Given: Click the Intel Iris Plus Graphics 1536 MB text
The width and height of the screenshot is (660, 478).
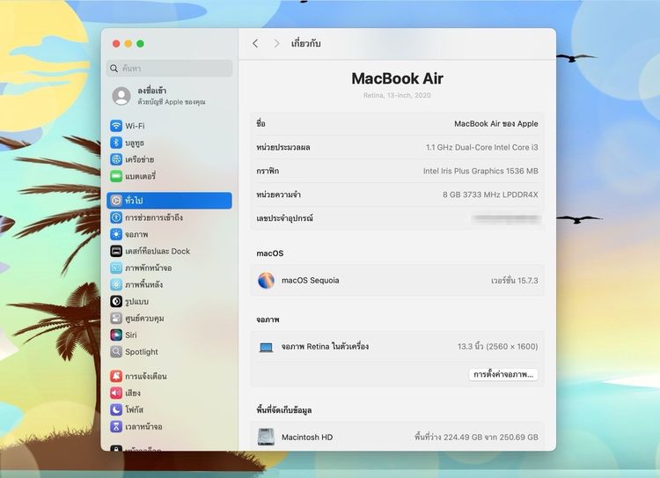Looking at the screenshot, I should tap(480, 171).
